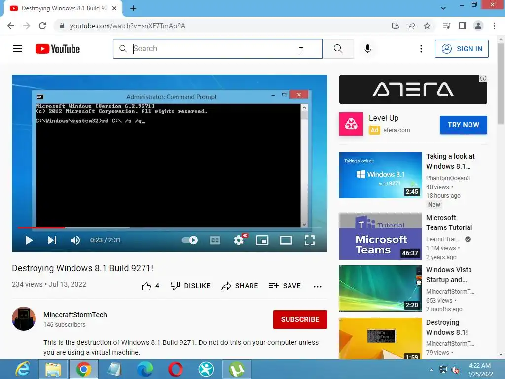
Task: Show hidden system tray icons
Action: pyautogui.click(x=431, y=370)
